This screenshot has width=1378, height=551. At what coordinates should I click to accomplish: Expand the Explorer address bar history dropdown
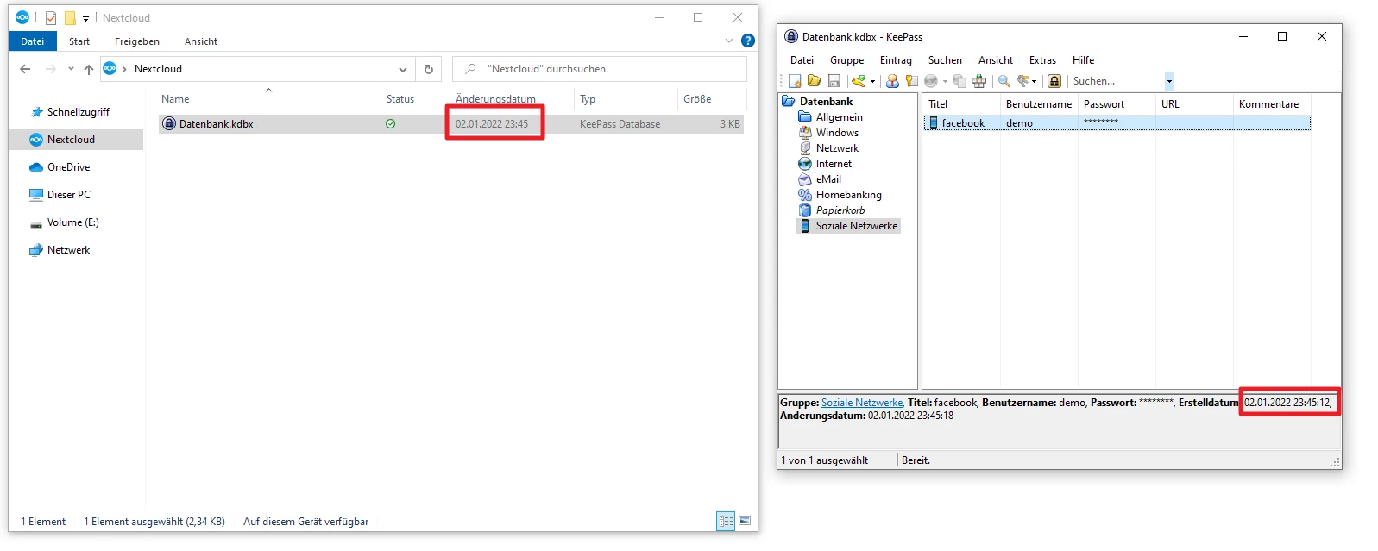[x=403, y=69]
